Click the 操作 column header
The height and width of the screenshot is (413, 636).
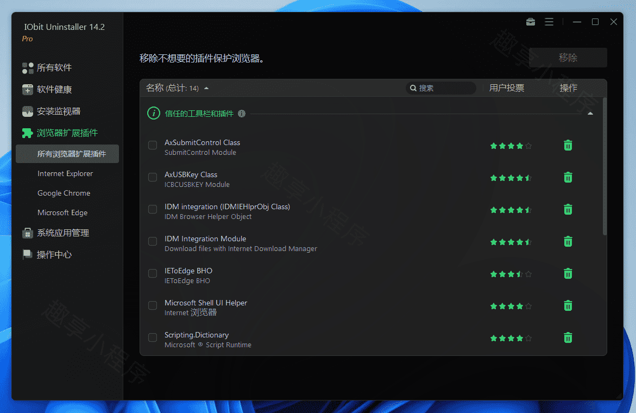coord(568,88)
